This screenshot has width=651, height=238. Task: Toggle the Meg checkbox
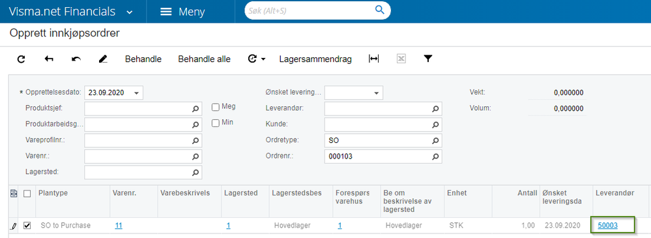[216, 107]
